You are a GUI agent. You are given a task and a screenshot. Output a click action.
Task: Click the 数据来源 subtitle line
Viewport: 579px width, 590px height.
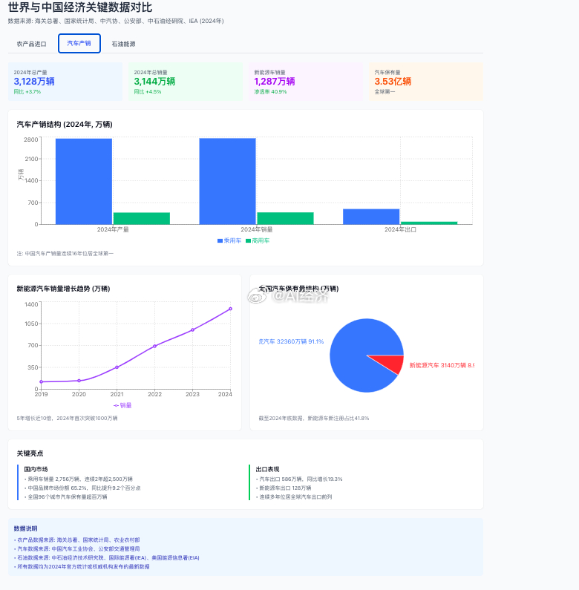click(116, 21)
